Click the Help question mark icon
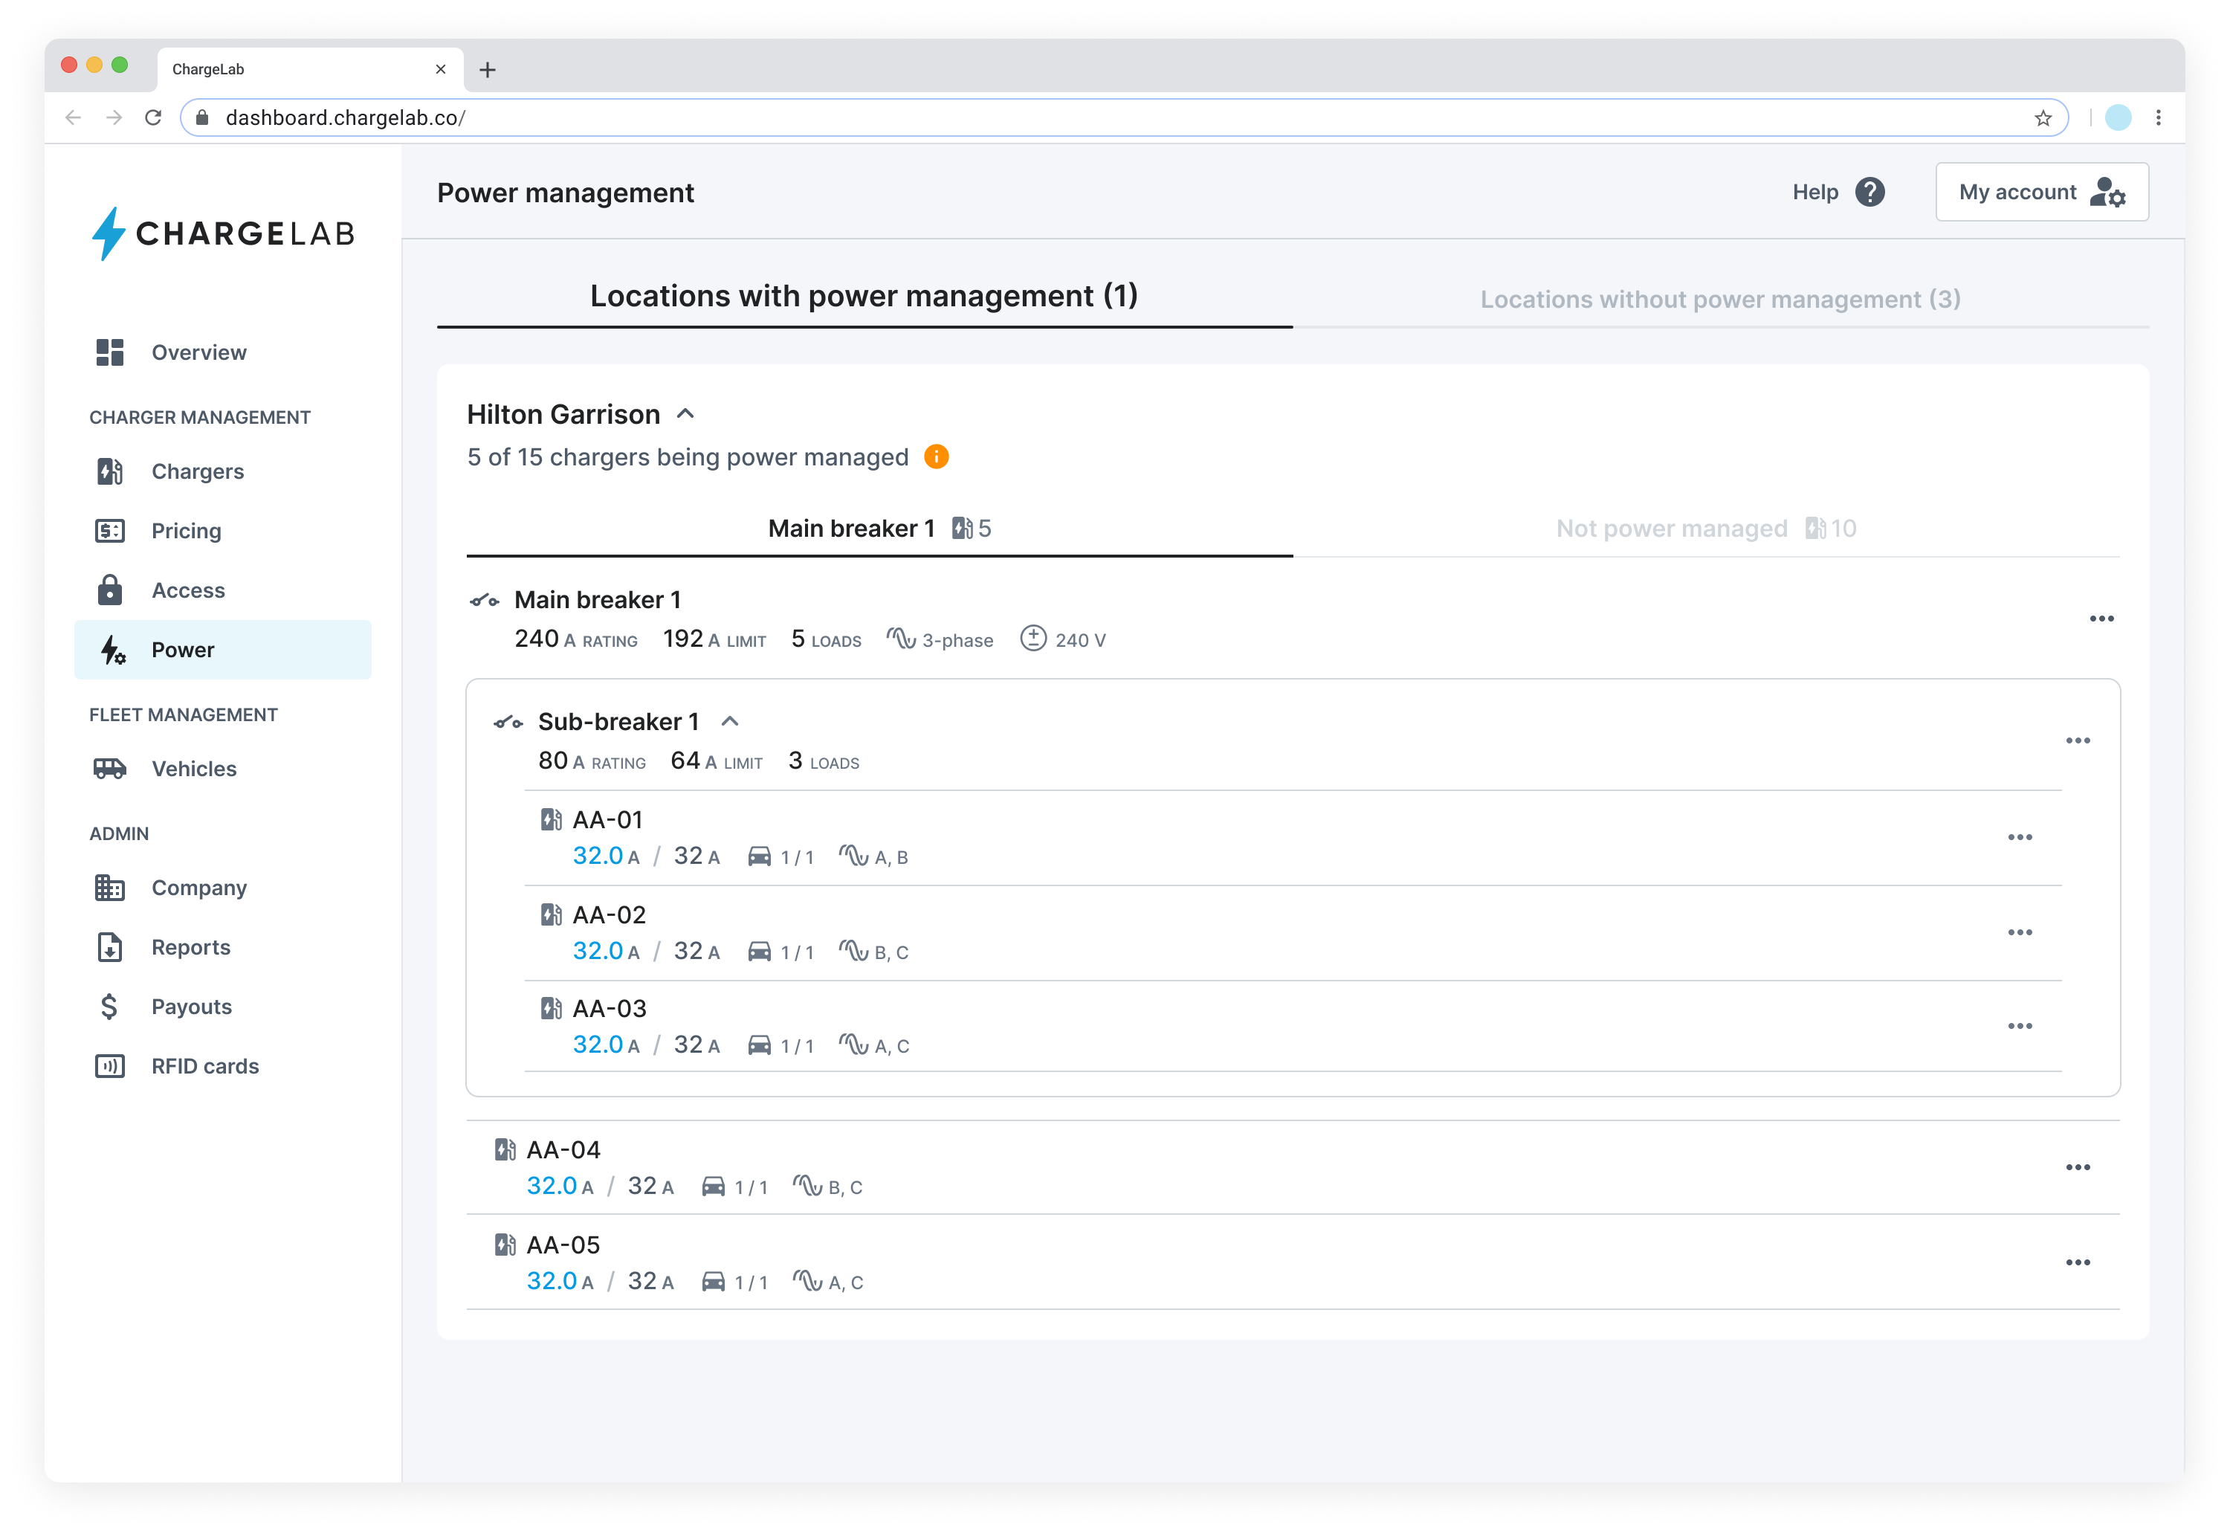 (x=1869, y=192)
